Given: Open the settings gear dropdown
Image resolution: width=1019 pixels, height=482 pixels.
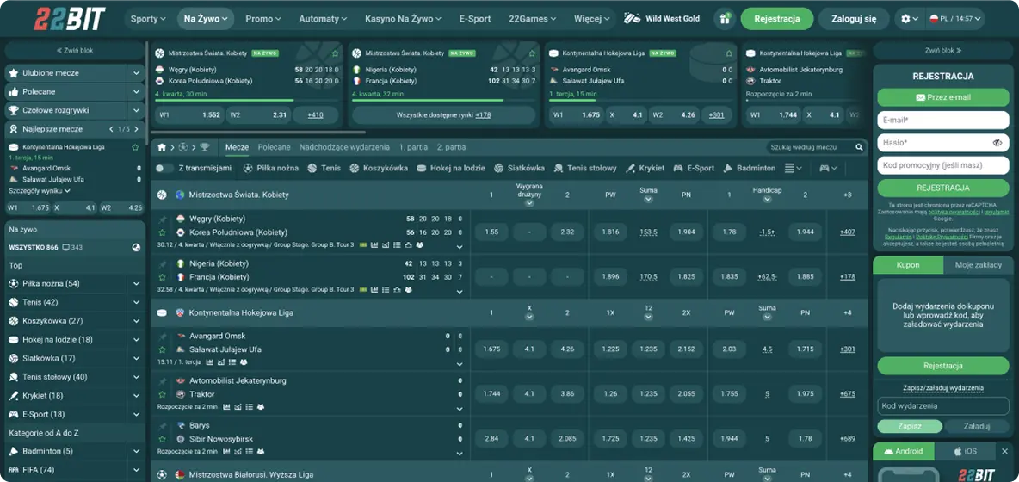Looking at the screenshot, I should coord(909,19).
